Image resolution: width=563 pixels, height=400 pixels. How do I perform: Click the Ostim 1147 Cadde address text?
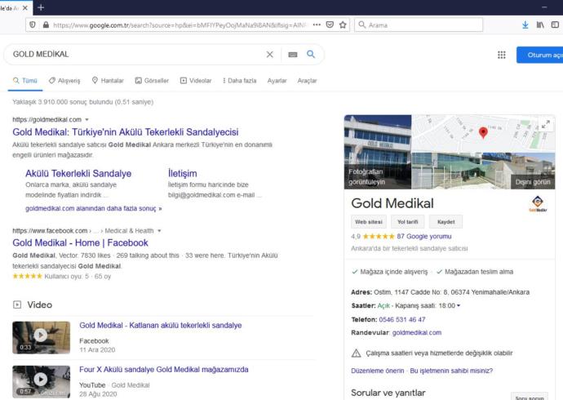pos(451,292)
